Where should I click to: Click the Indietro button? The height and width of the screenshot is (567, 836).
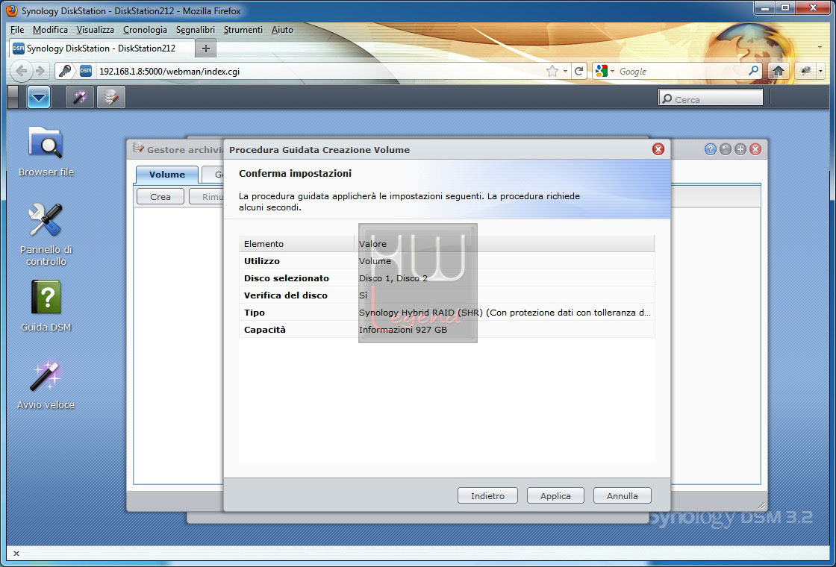pyautogui.click(x=487, y=495)
